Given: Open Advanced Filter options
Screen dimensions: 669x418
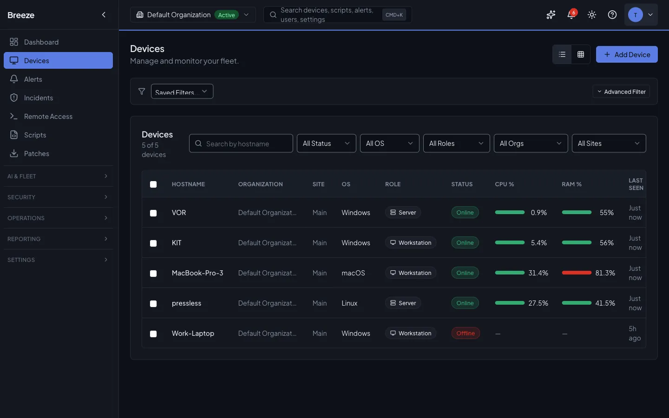Looking at the screenshot, I should pyautogui.click(x=622, y=91).
